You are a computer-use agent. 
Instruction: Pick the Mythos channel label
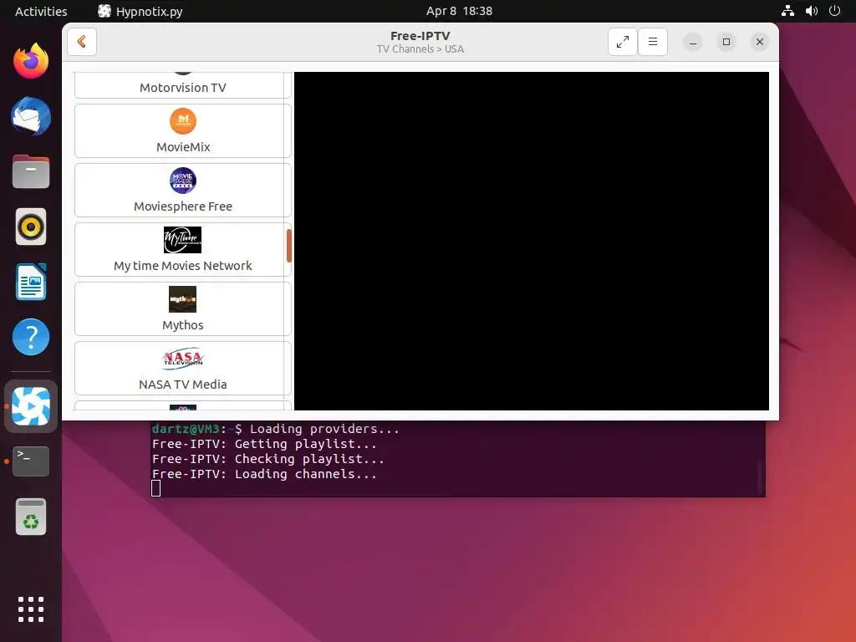183,325
